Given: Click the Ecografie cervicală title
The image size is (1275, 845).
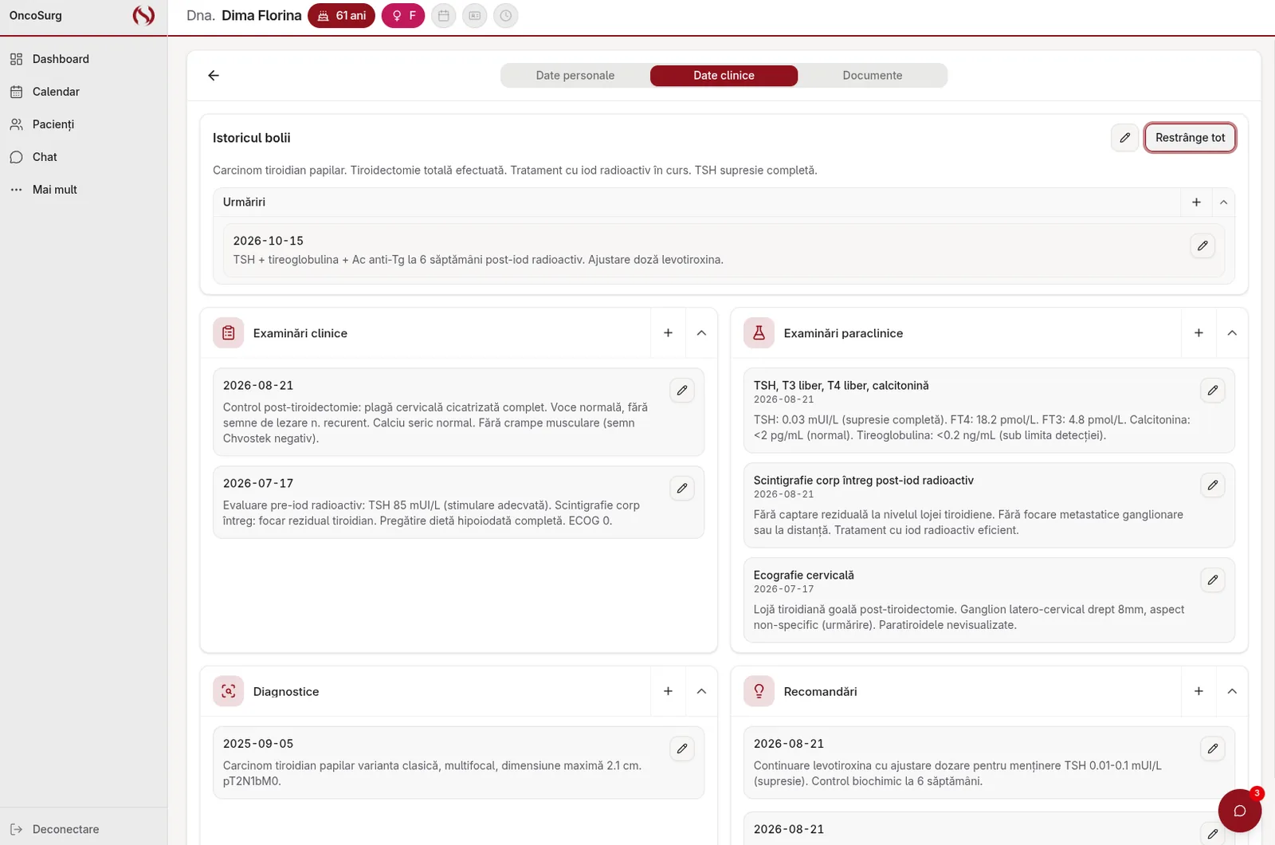Looking at the screenshot, I should (804, 576).
